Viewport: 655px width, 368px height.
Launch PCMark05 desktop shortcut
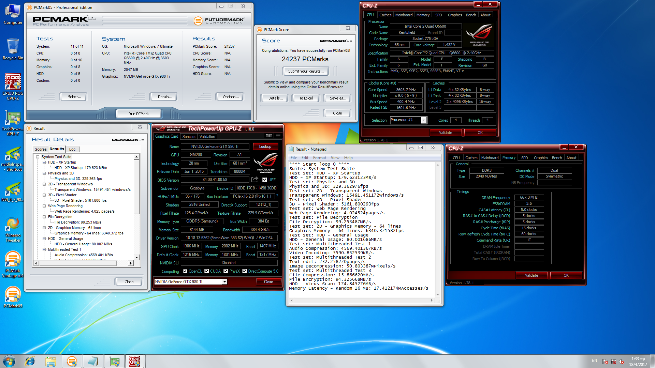click(x=13, y=297)
